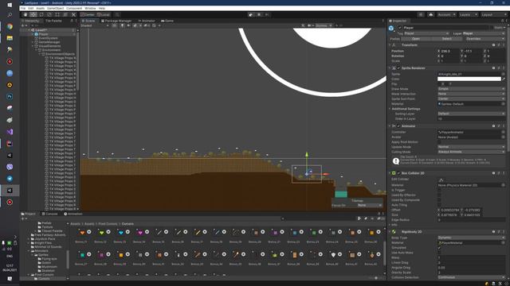Click the prefab Open button

point(415,39)
